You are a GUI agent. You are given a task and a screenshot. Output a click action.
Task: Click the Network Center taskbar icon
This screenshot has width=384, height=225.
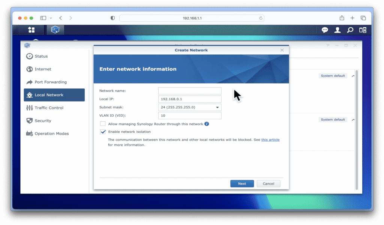click(x=55, y=30)
